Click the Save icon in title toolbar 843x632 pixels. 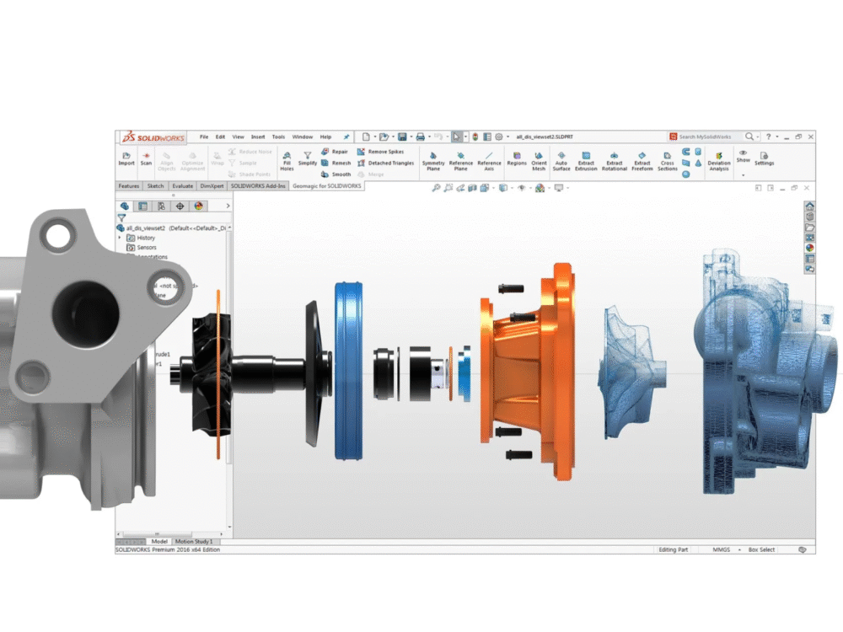[x=402, y=137]
